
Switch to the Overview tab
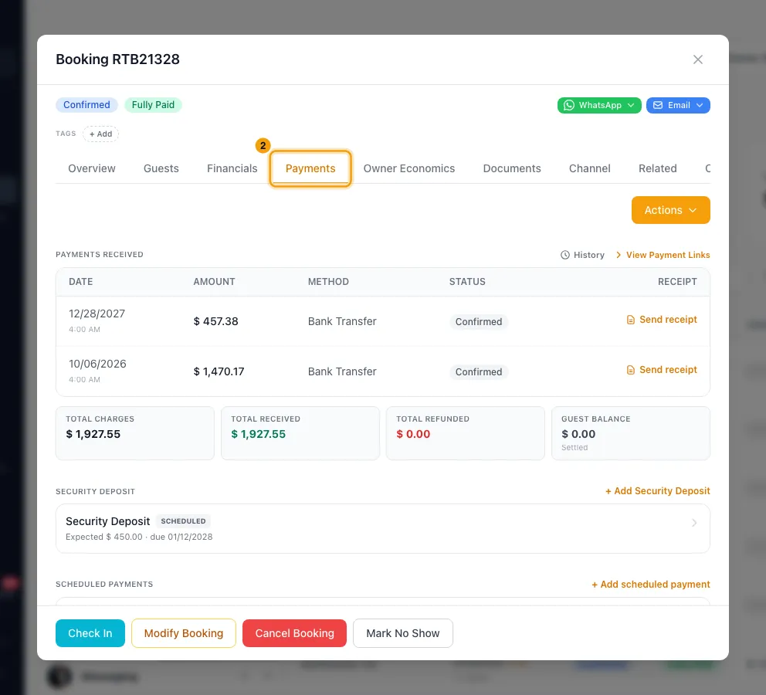point(92,168)
